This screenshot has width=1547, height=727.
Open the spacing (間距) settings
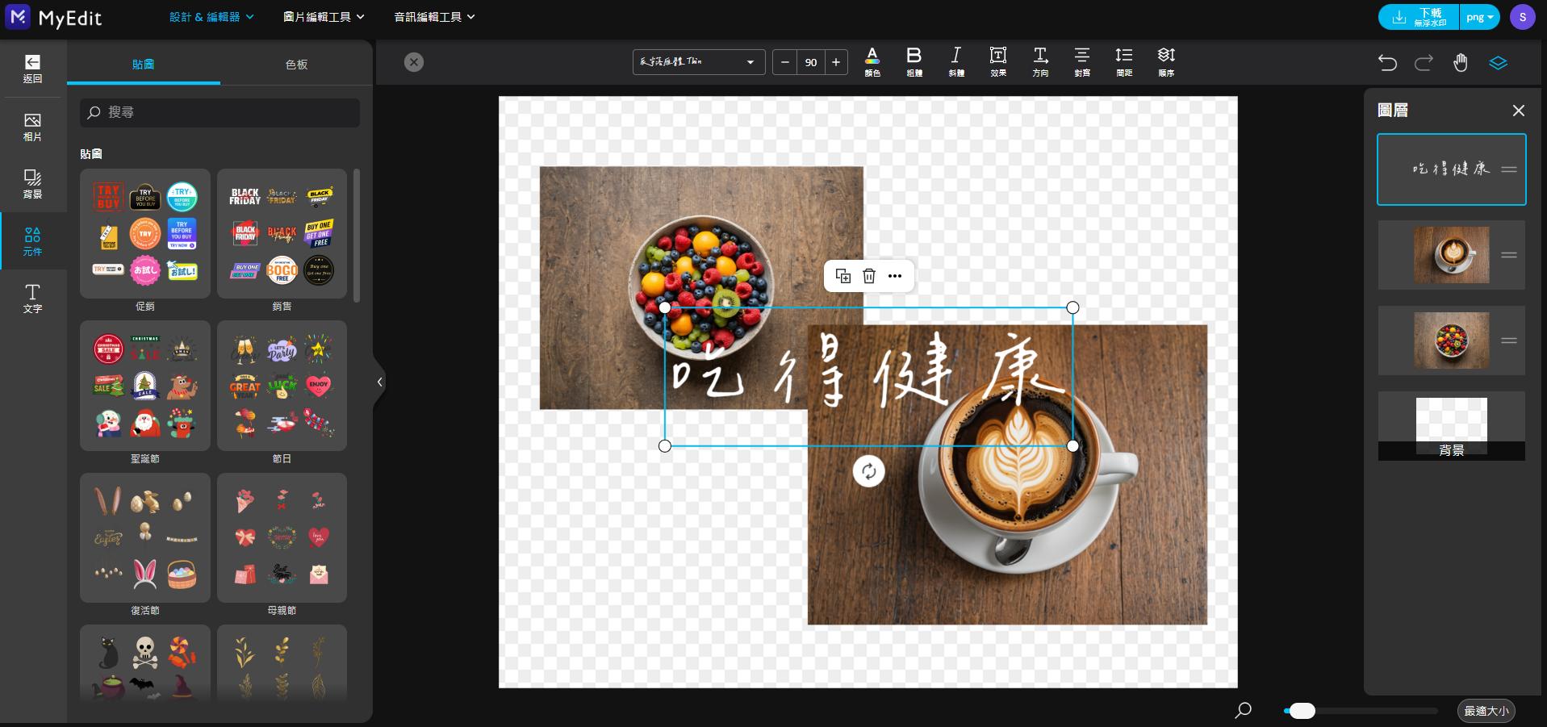pyautogui.click(x=1124, y=61)
